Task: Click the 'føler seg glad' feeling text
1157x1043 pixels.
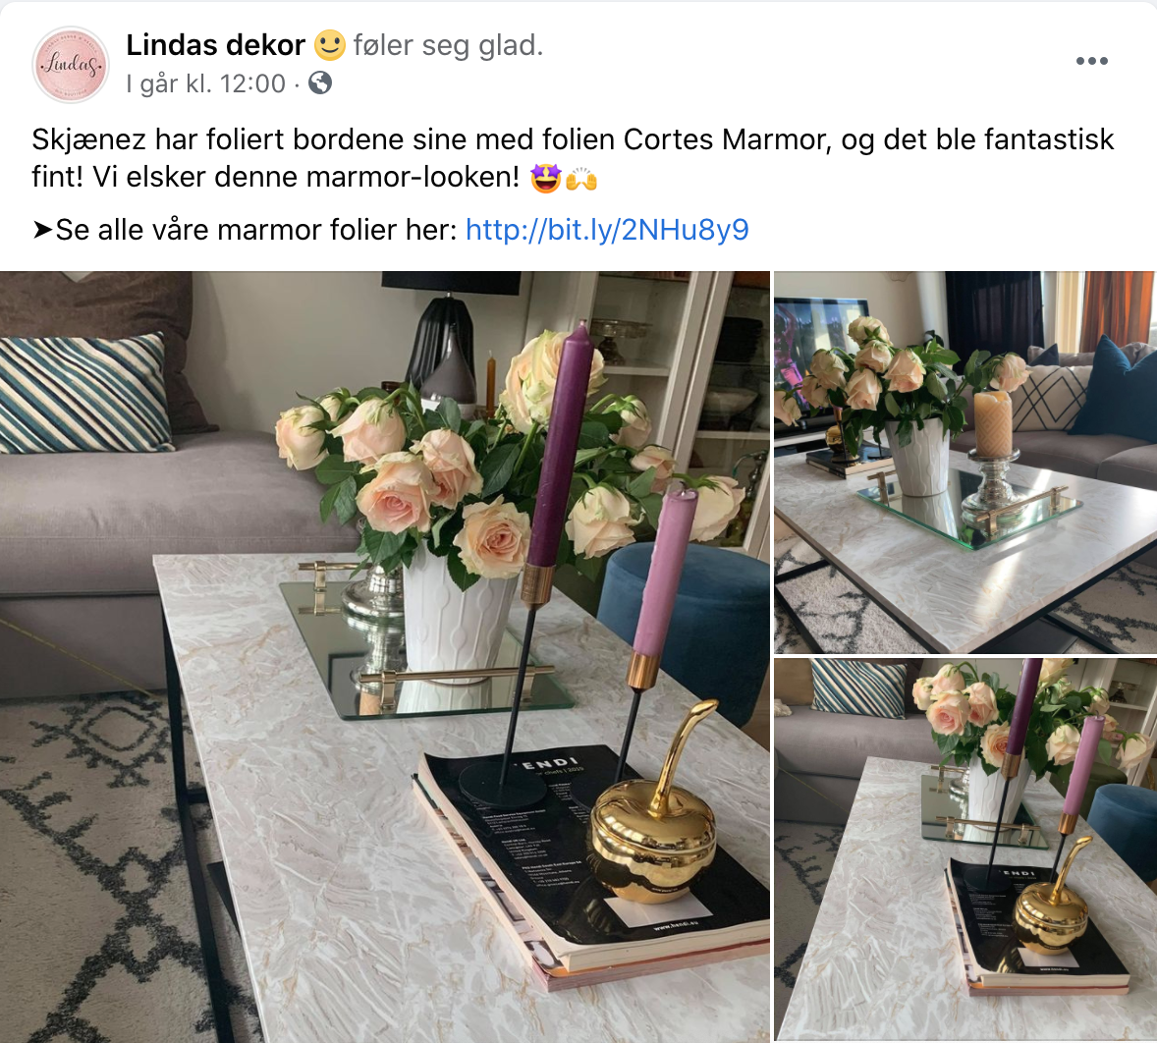Action: (448, 45)
